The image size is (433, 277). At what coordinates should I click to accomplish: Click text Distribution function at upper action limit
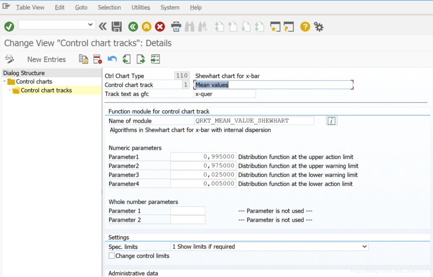(296, 157)
